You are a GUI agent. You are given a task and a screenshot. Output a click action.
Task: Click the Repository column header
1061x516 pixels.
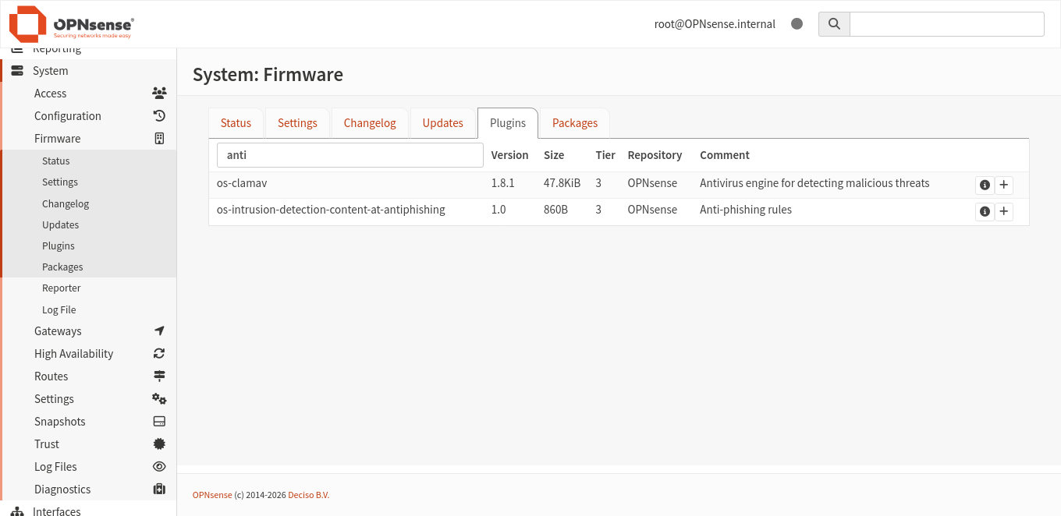pos(655,155)
